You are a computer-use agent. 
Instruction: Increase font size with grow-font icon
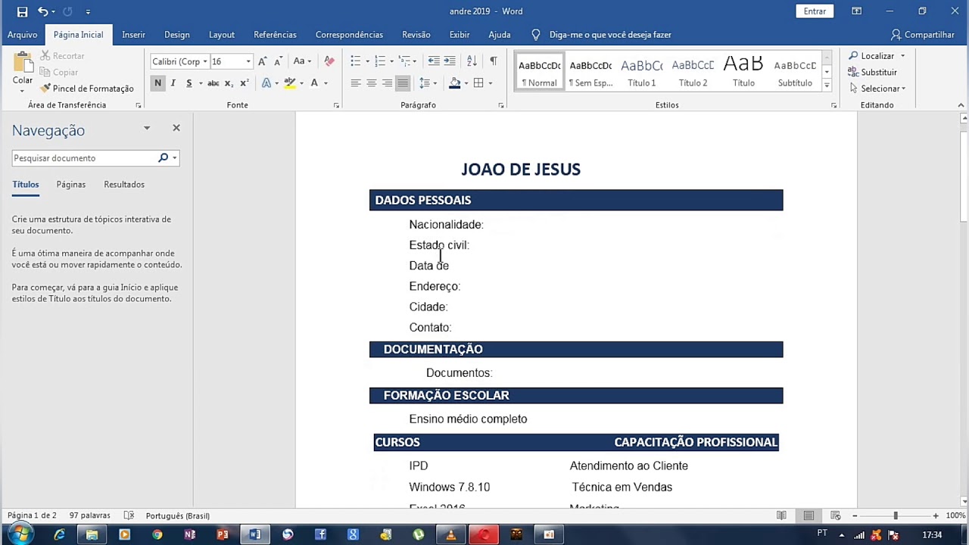click(x=263, y=61)
